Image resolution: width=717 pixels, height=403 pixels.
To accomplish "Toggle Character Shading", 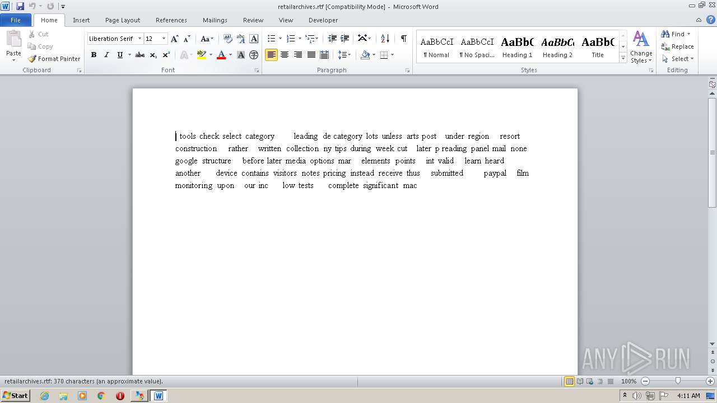I will coord(241,55).
